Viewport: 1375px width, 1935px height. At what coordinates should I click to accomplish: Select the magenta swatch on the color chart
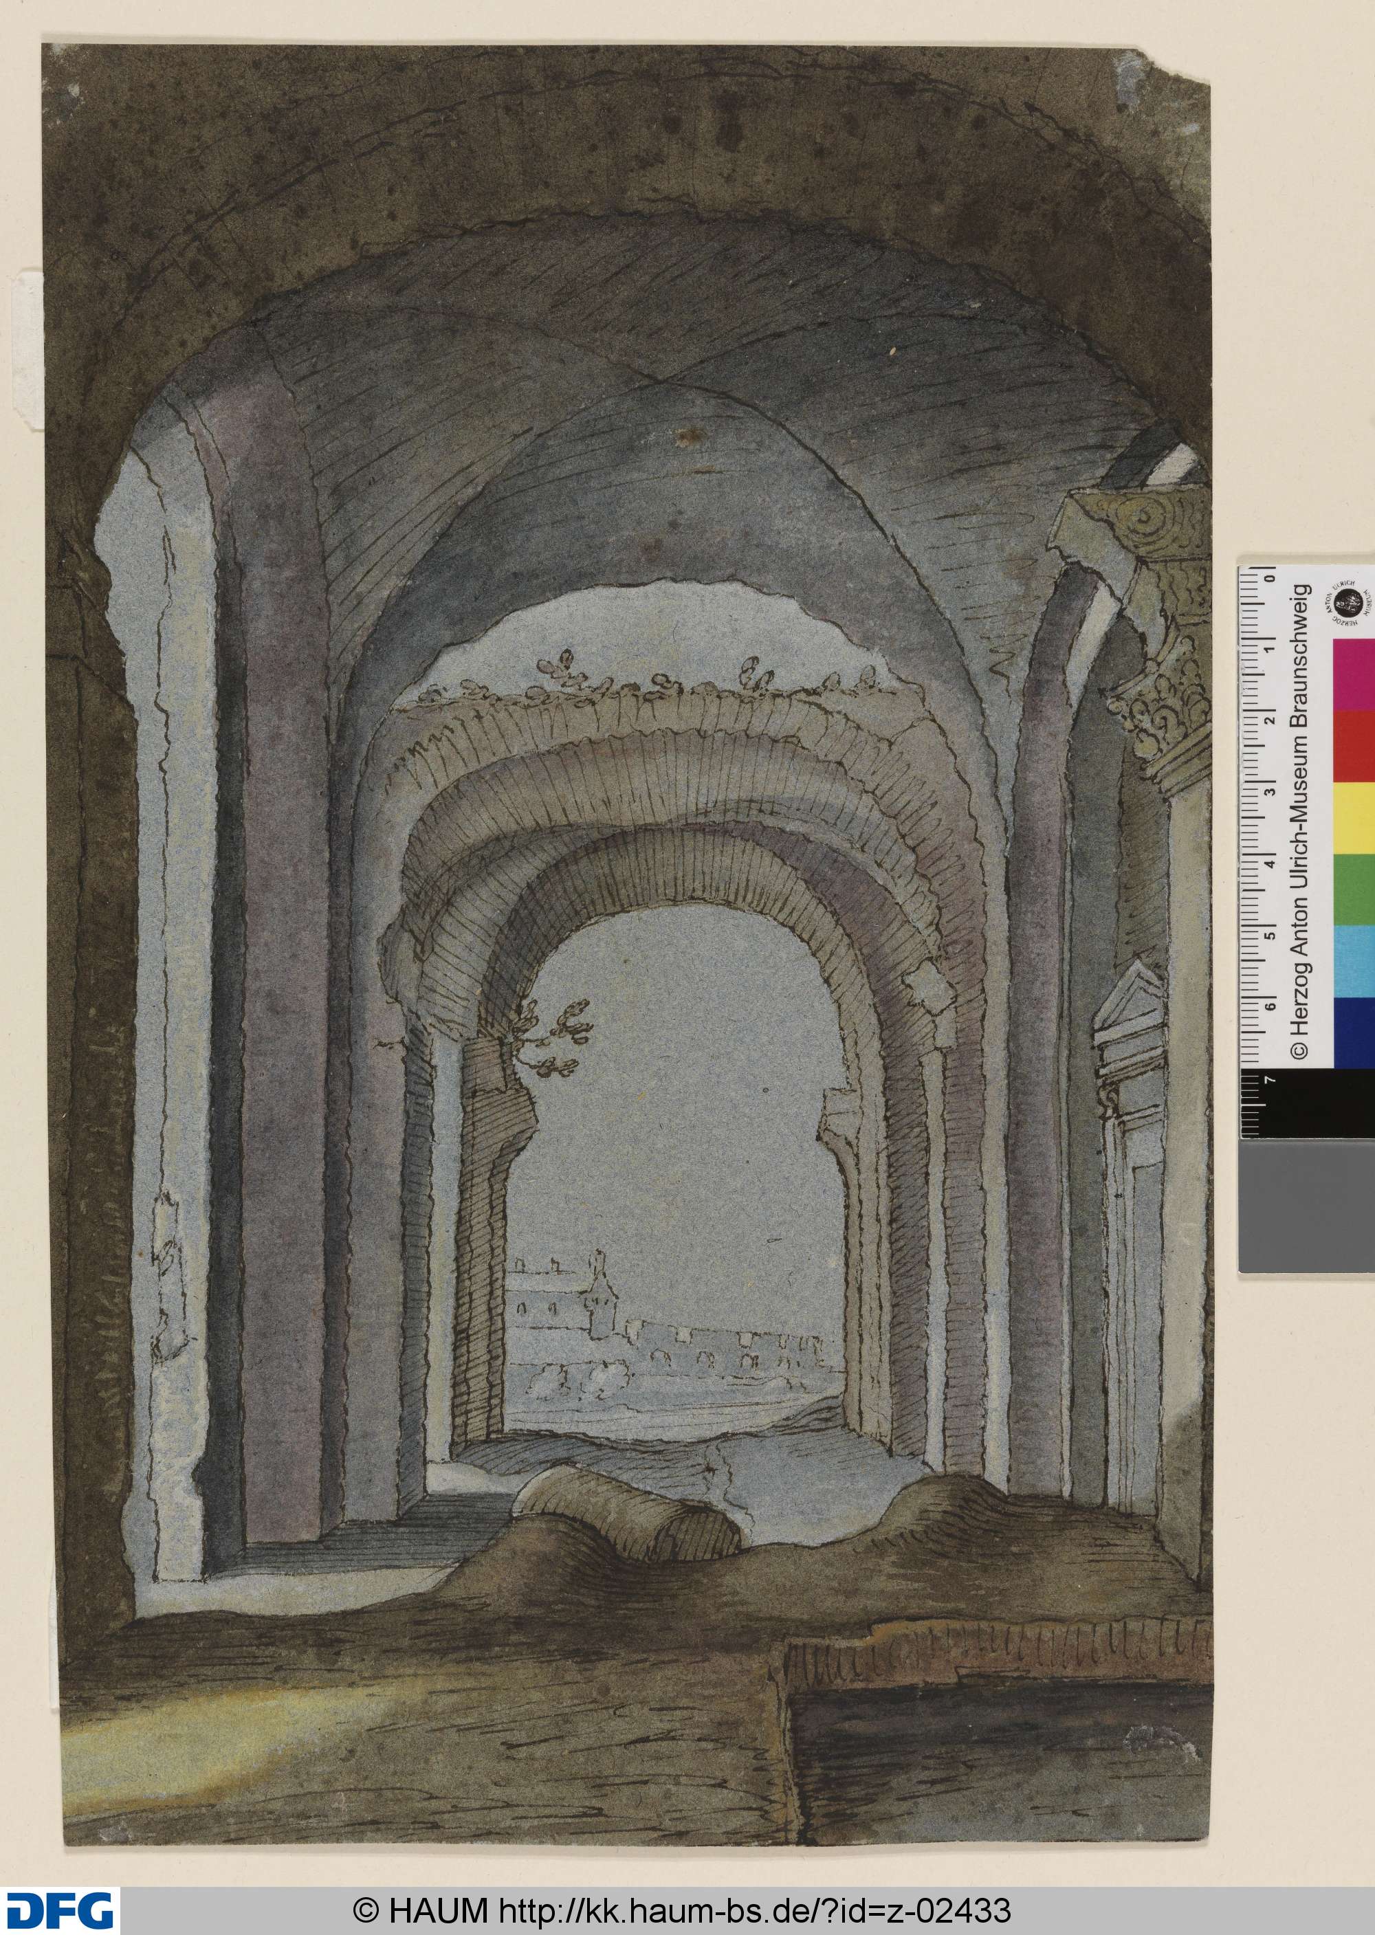click(x=1353, y=674)
